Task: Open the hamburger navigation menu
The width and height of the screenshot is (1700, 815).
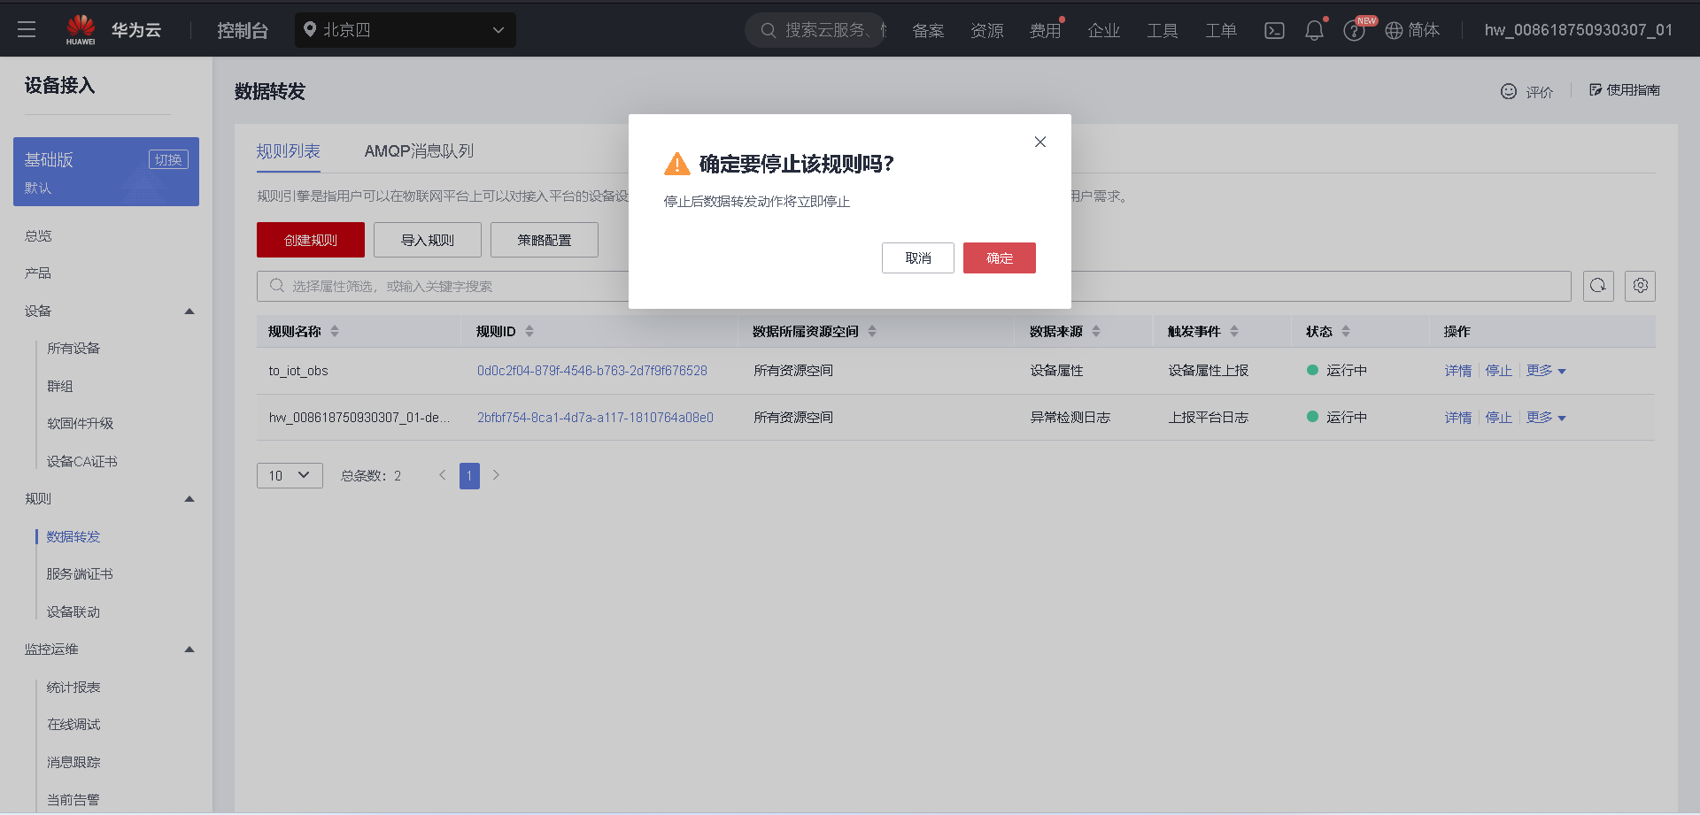Action: pyautogui.click(x=27, y=28)
